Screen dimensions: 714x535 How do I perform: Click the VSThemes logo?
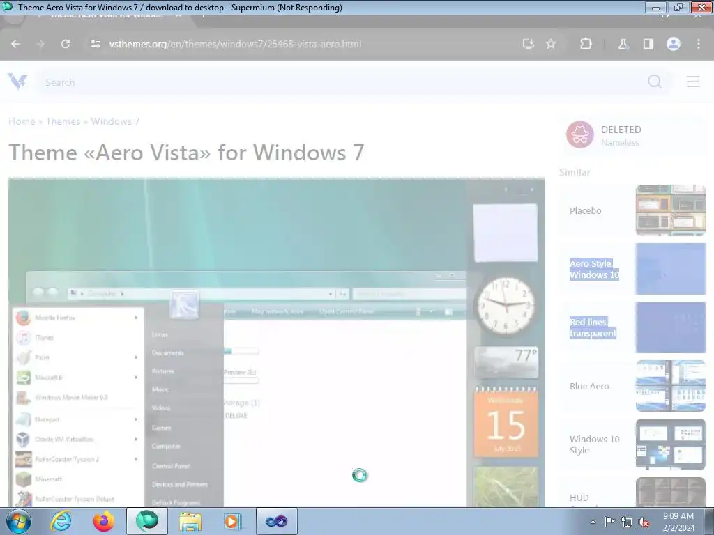17,82
